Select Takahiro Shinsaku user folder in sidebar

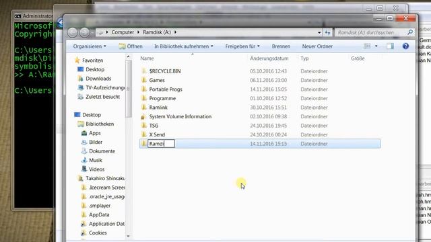coord(105,178)
